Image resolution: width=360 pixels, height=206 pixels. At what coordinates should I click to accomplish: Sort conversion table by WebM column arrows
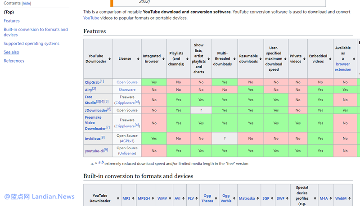tap(349, 198)
